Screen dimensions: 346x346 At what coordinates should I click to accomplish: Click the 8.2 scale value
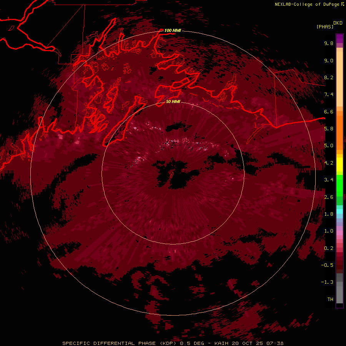[x=329, y=77]
